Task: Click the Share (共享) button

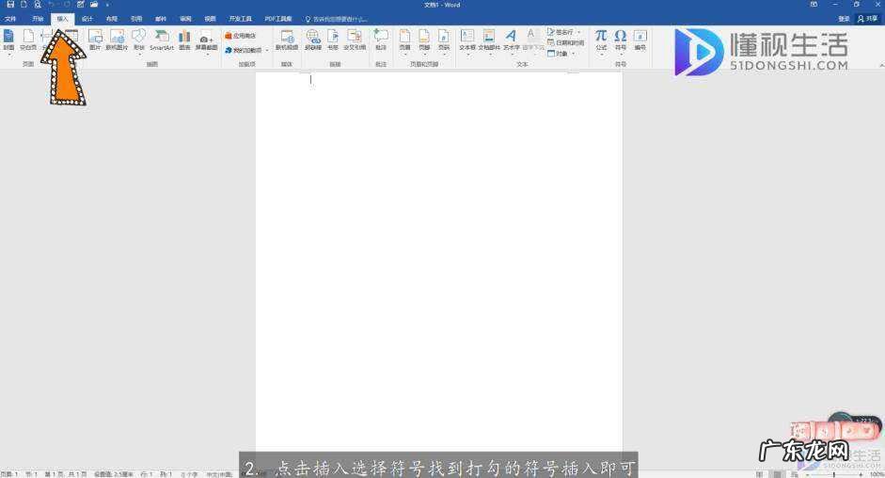Action: (x=868, y=19)
